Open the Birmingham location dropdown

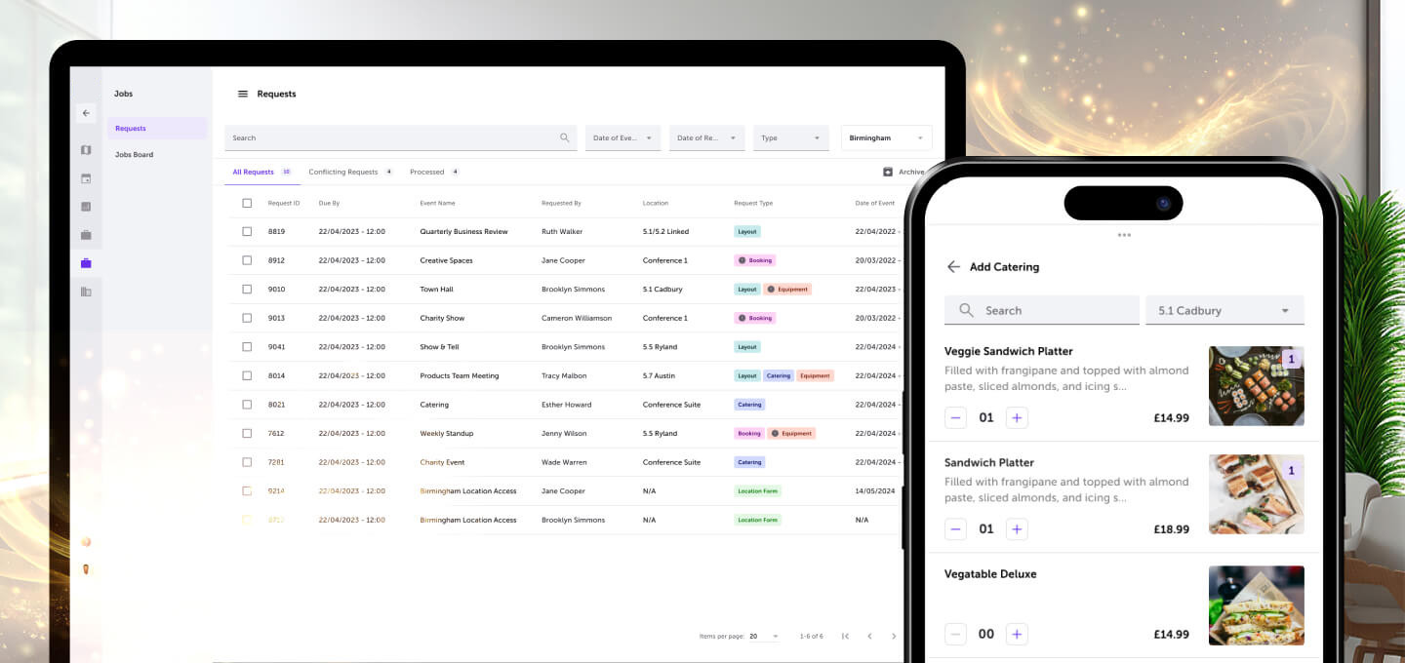pyautogui.click(x=886, y=138)
